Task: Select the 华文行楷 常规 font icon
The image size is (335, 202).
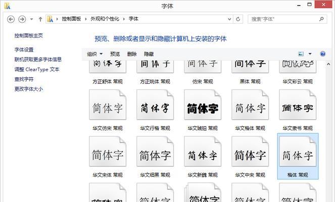Action: point(155,105)
